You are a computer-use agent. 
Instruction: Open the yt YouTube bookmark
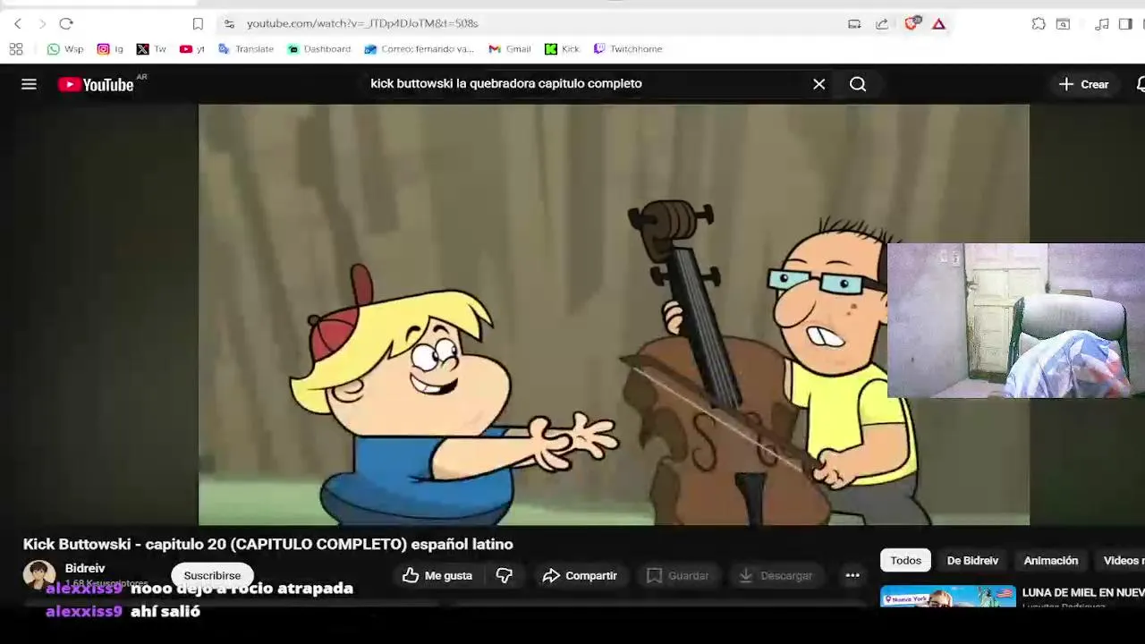coord(192,49)
